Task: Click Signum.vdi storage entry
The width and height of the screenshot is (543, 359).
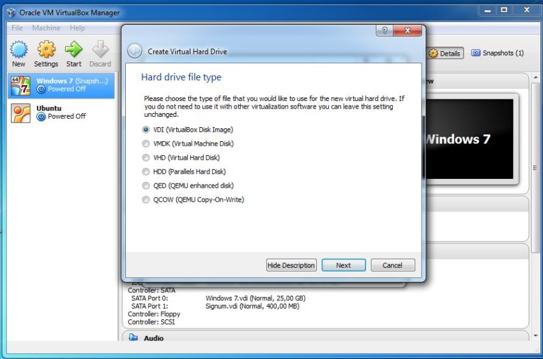Action: coord(252,306)
